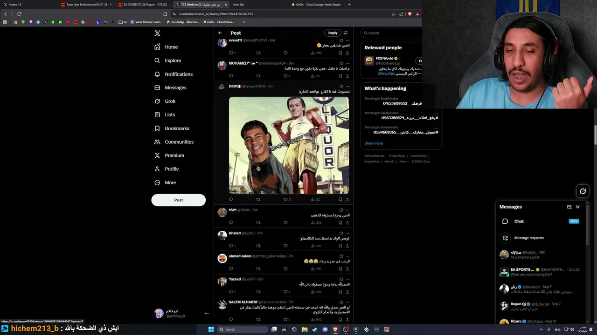Viewport: 597px width, 335px height.
Task: Open Communities in the sidebar
Action: (x=174, y=142)
